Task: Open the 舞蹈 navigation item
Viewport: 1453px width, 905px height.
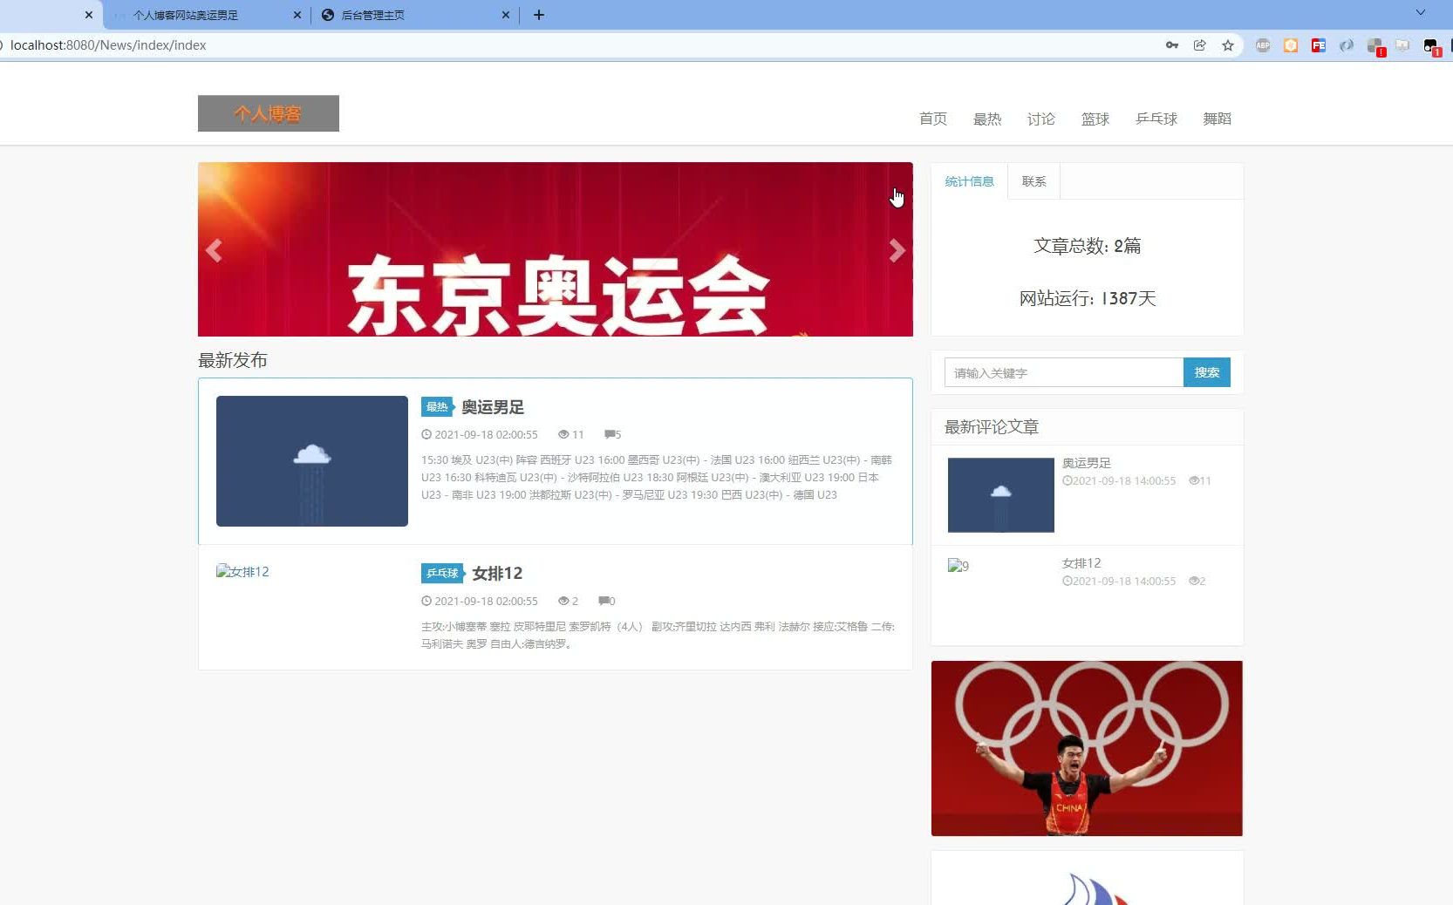Action: tap(1217, 119)
